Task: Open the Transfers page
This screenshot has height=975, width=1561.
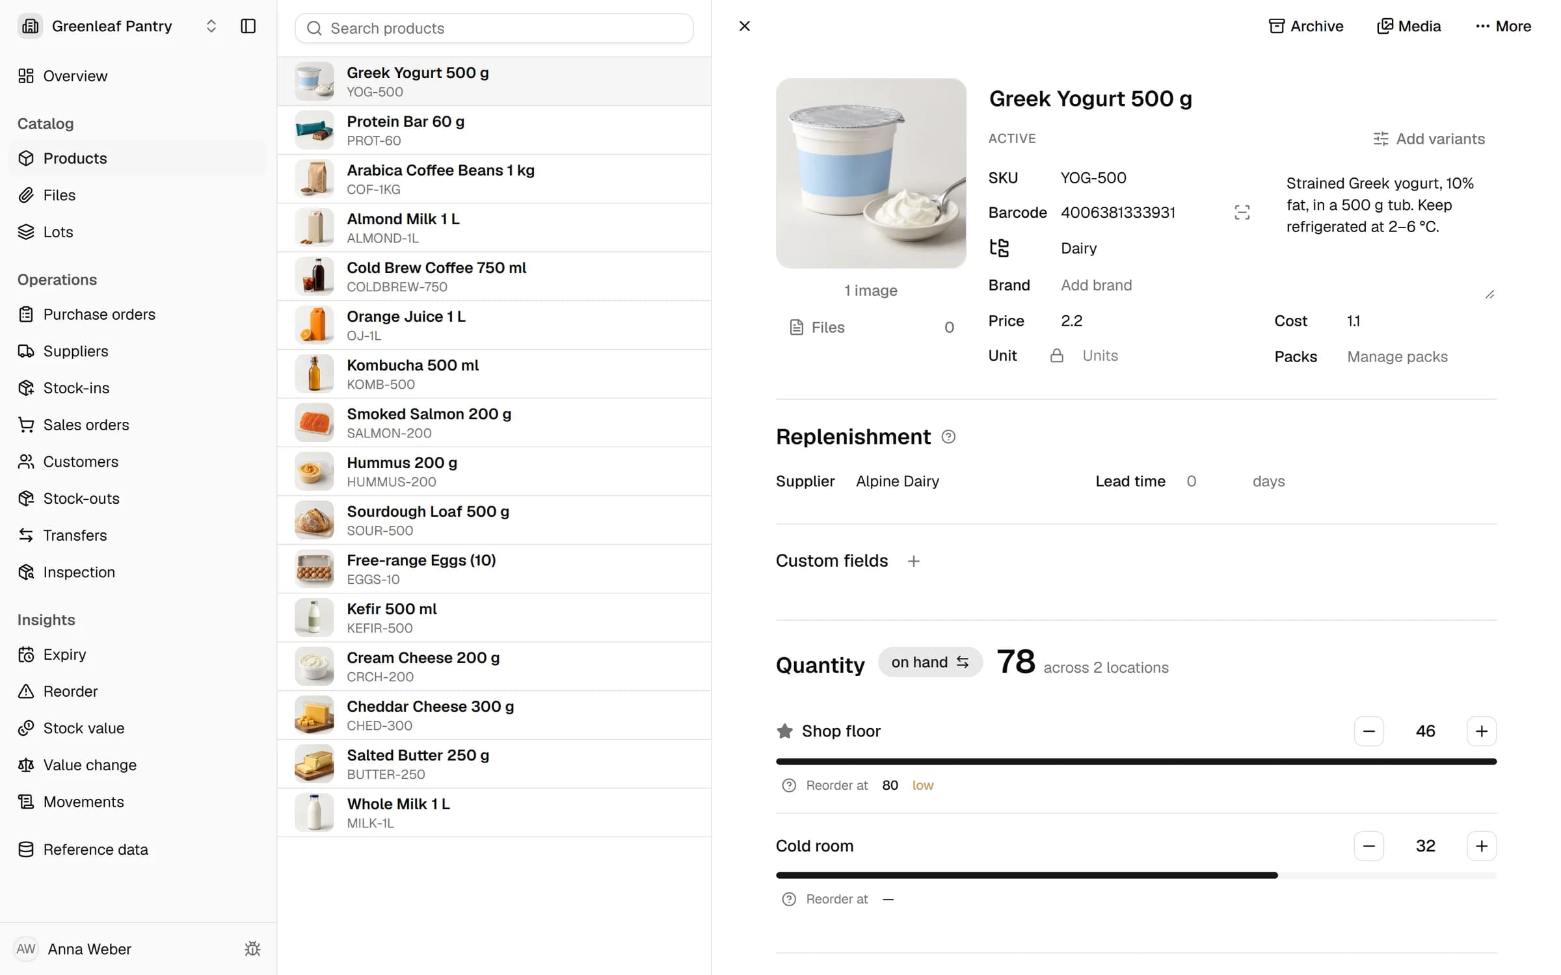Action: pyautogui.click(x=138, y=536)
